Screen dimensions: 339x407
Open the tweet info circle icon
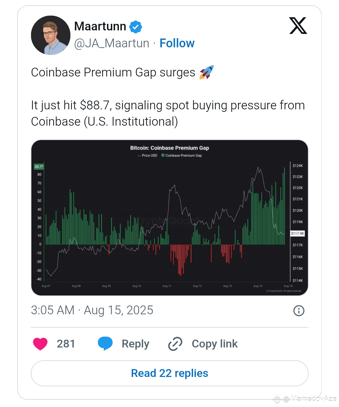(299, 310)
